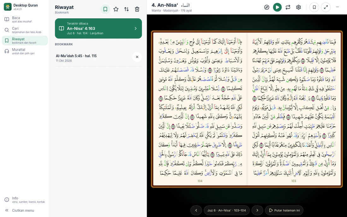Click the Riwayat panel heading
This screenshot has width=347, height=217.
pyautogui.click(x=64, y=7)
